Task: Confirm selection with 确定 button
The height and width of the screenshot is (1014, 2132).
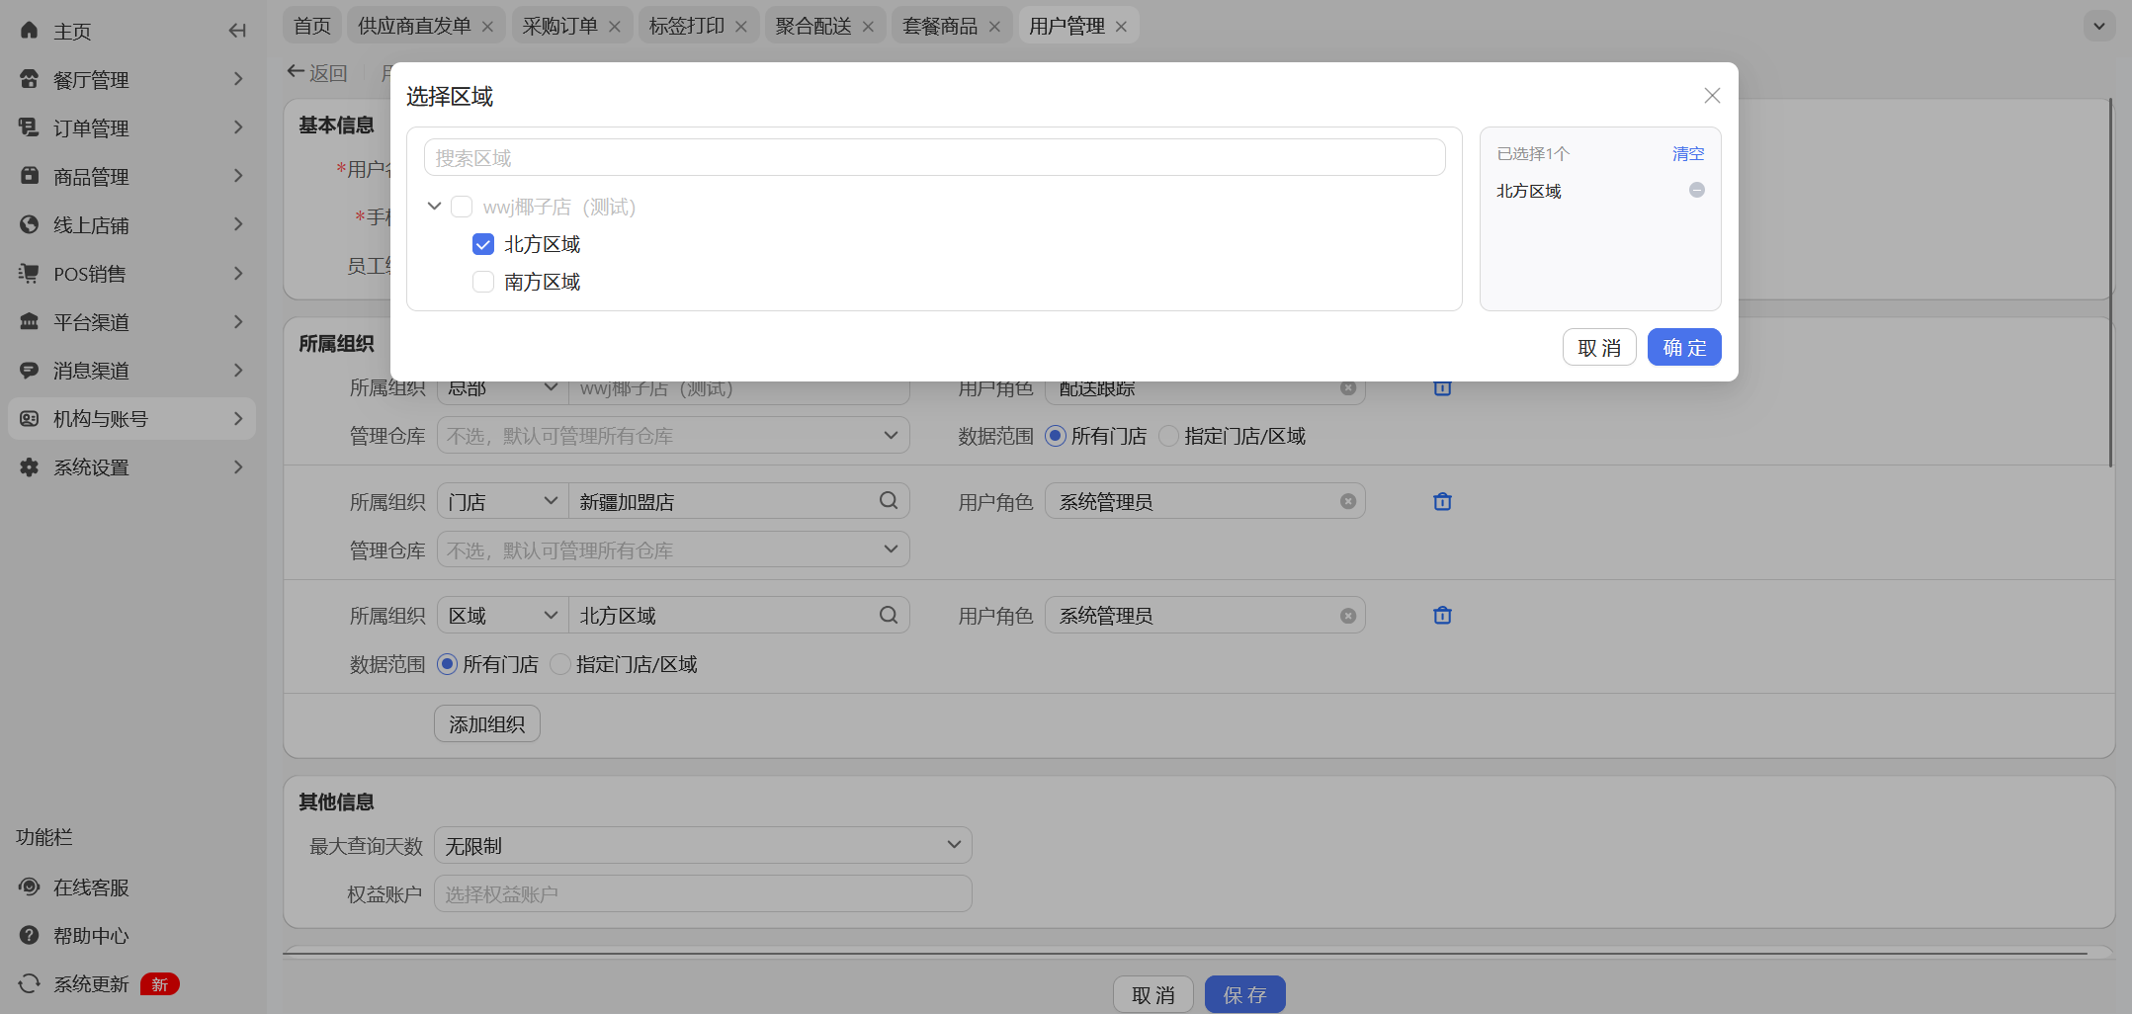Action: coord(1683,348)
